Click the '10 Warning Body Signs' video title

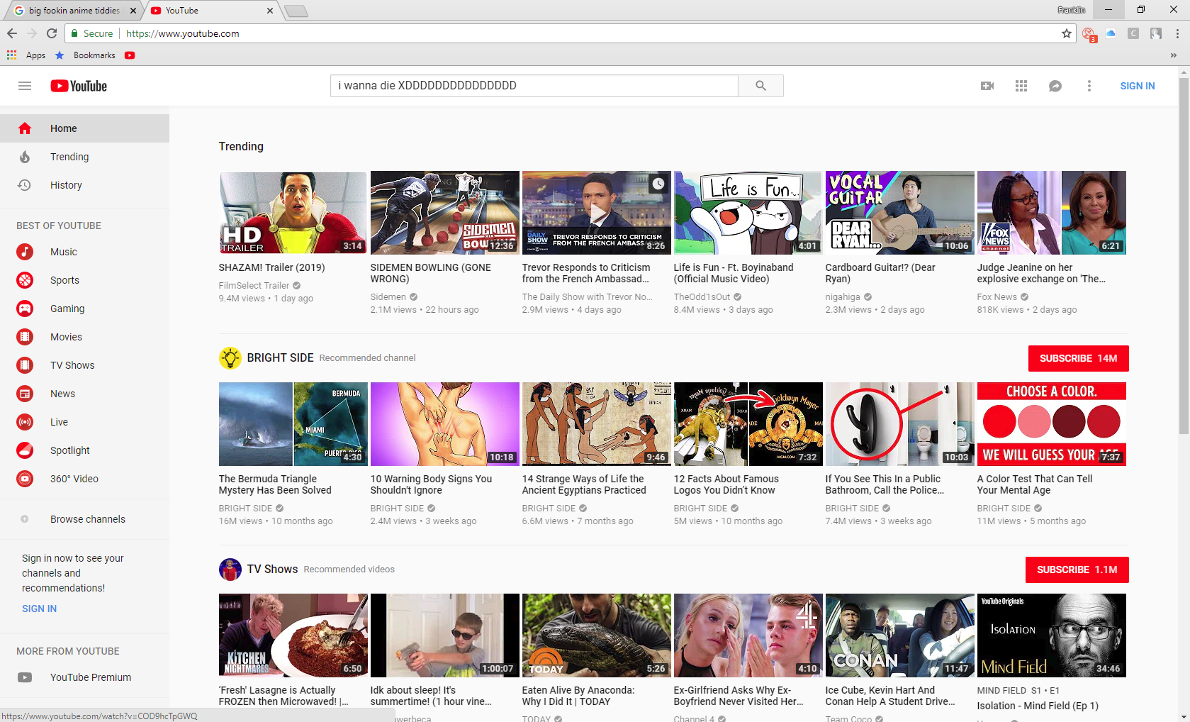point(431,484)
